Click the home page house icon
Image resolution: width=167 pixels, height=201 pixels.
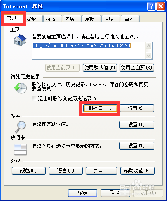(20, 40)
